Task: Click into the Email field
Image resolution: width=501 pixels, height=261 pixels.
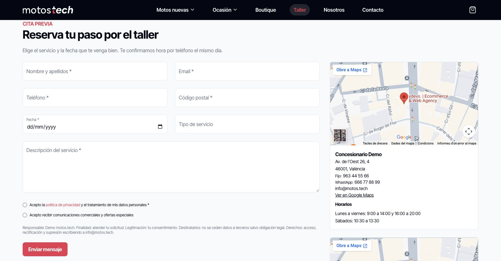Action: coord(247,71)
